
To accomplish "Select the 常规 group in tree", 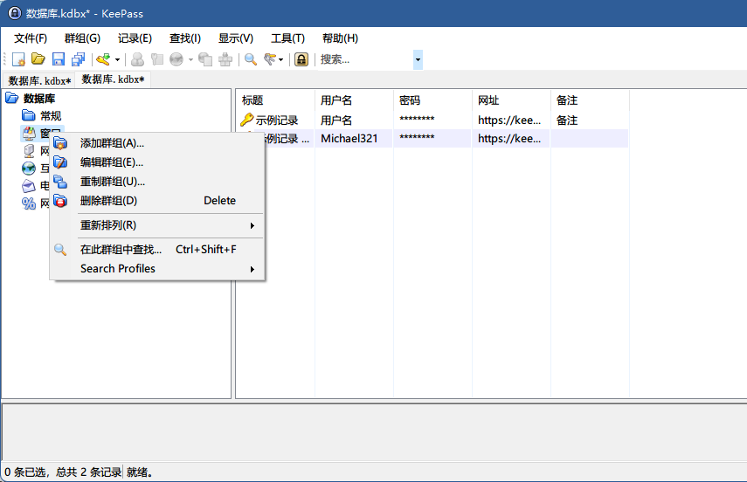I will (51, 116).
